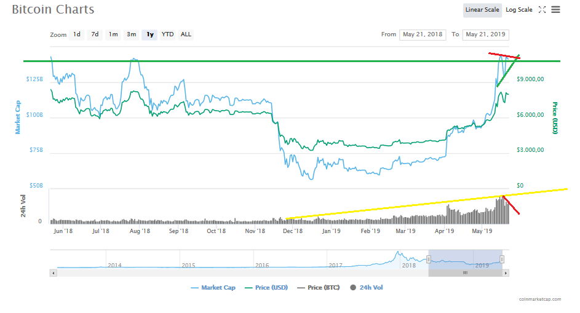580x313 pixels.
Task: Click the Dec '18 date axis label
Action: point(293,231)
